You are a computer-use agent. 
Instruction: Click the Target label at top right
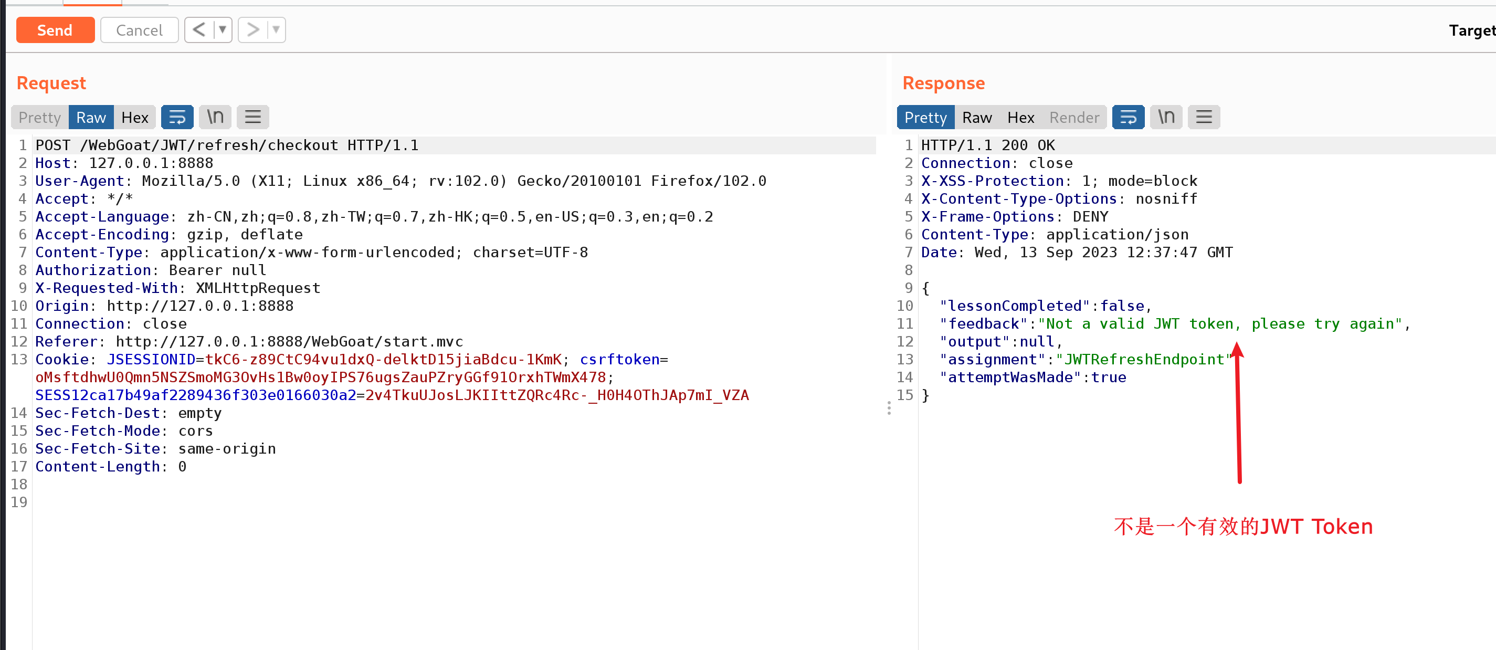(x=1472, y=30)
